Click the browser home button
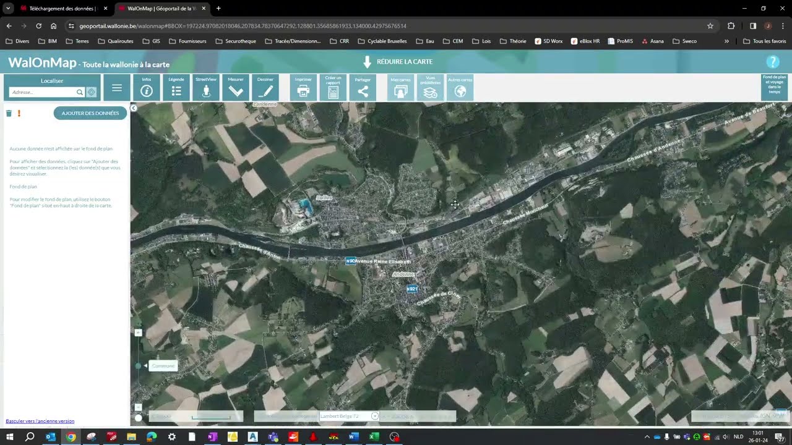Image resolution: width=792 pixels, height=445 pixels. (x=53, y=26)
